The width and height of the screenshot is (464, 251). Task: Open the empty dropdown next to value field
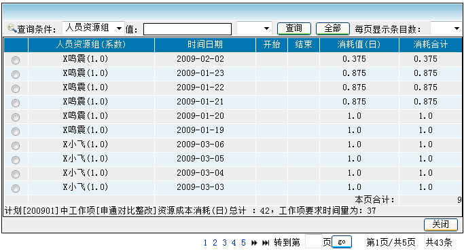tap(254, 28)
